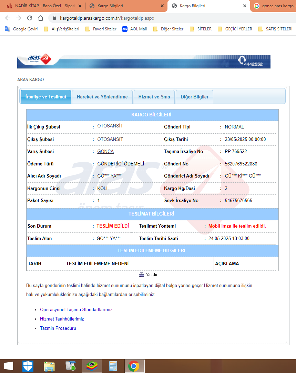Open the AlışVerişSiteleri bookmark folder
This screenshot has width=296, height=373.
62,29
